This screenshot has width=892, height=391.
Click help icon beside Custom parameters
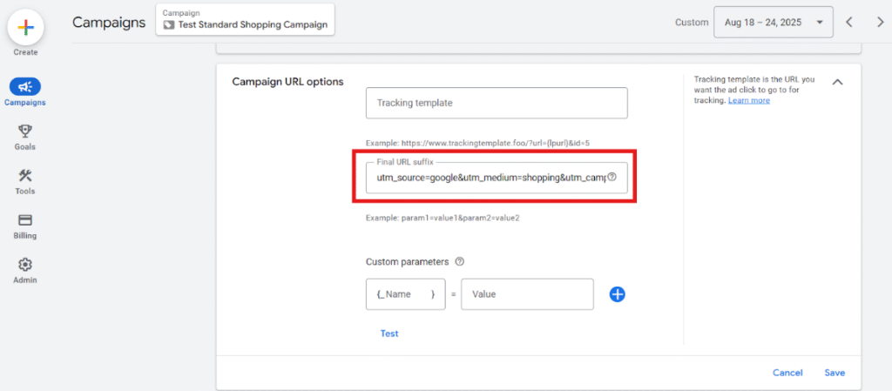tap(459, 261)
